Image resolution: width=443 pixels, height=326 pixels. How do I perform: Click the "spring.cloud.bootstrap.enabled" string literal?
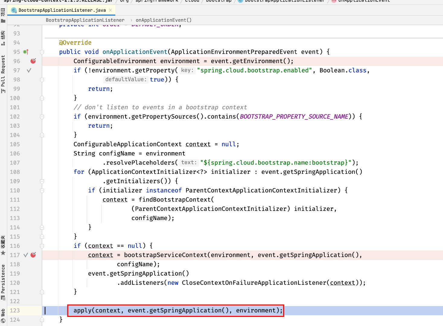click(x=254, y=70)
